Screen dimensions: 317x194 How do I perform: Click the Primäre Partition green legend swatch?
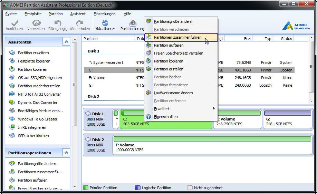86,187
